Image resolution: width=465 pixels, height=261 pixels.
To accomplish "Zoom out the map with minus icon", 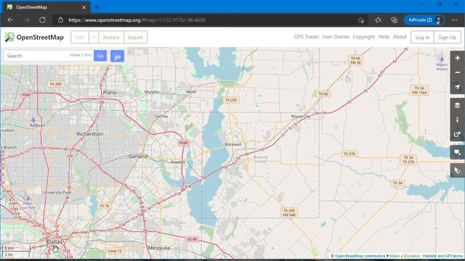I will pyautogui.click(x=457, y=72).
